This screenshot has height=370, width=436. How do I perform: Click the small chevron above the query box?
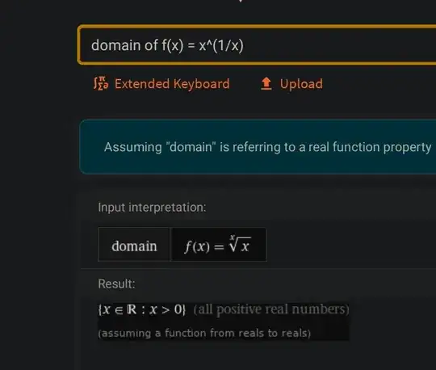coord(241,1)
